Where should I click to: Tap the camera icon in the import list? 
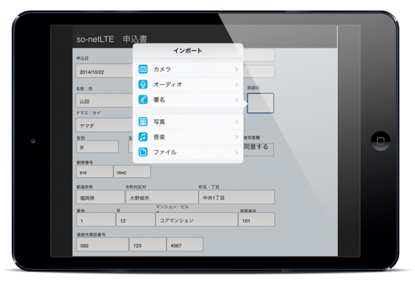(143, 69)
